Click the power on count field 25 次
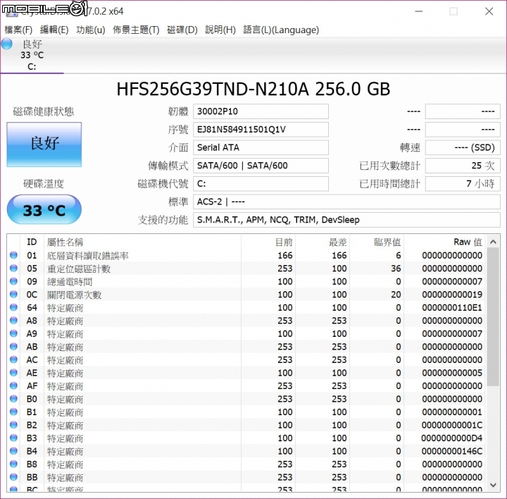The image size is (507, 499). (463, 166)
